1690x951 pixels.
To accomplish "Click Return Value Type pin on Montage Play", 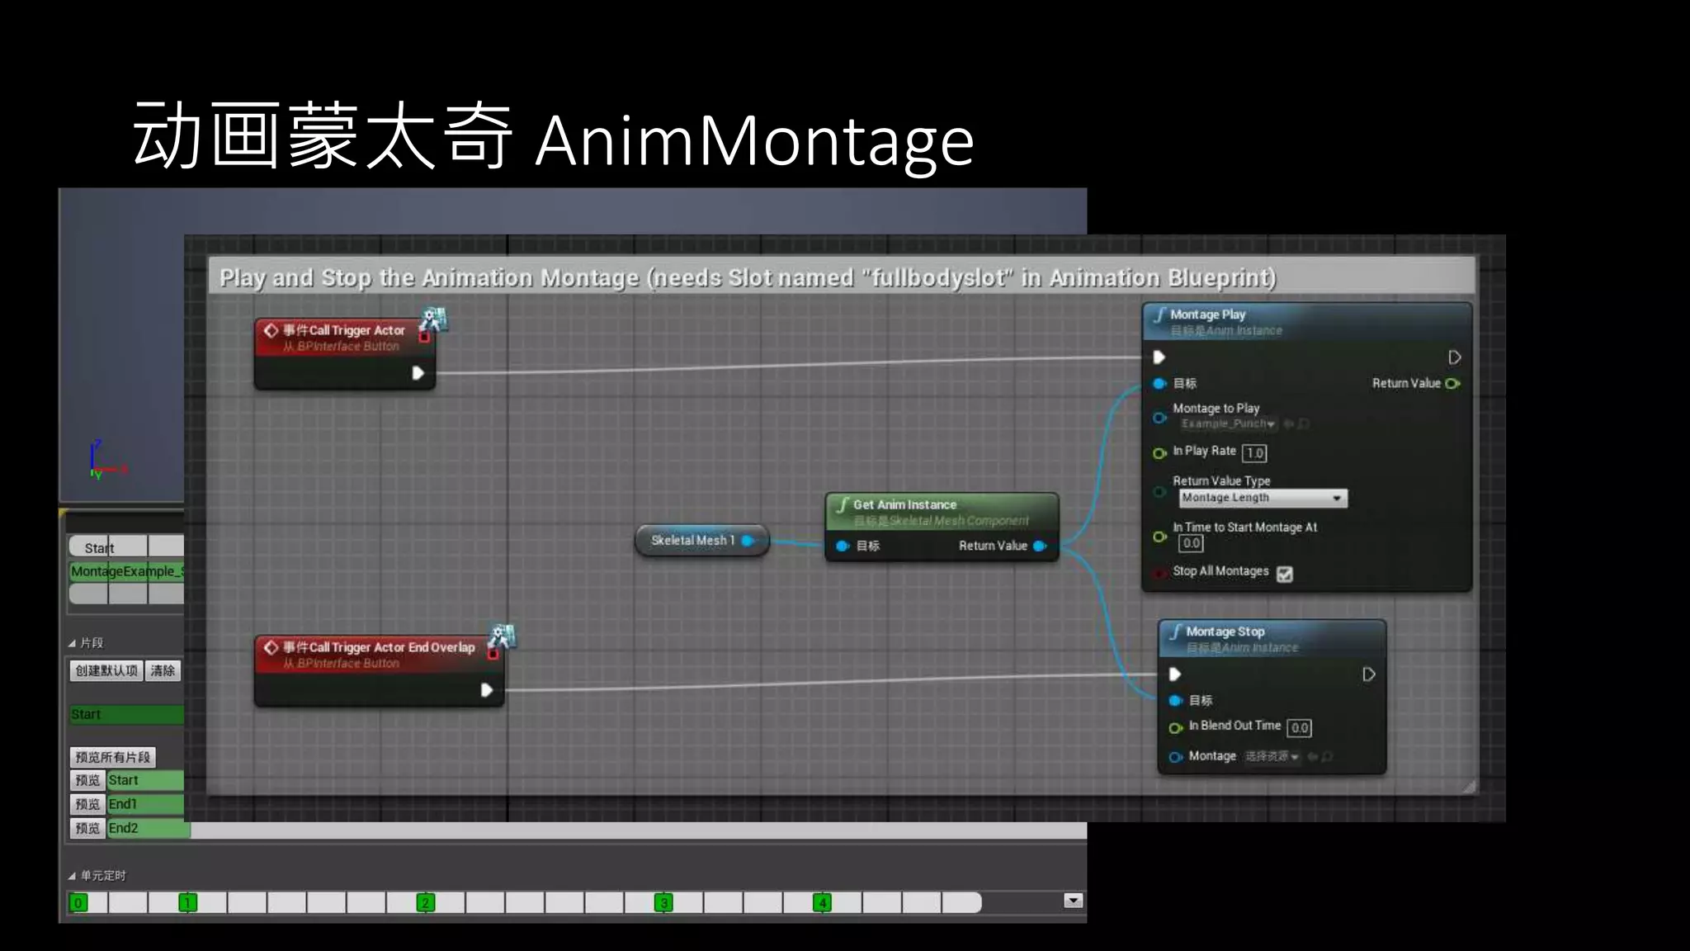I will coord(1159,492).
